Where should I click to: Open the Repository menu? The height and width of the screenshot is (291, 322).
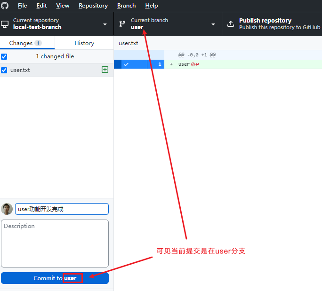tap(93, 6)
